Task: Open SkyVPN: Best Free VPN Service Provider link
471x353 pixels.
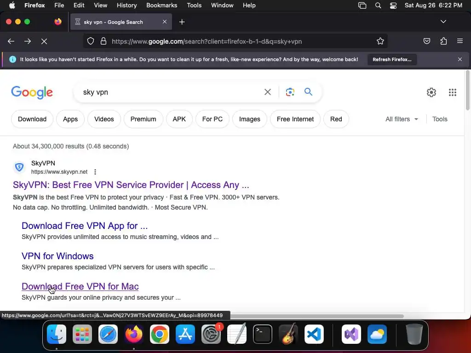Action: pos(131,185)
